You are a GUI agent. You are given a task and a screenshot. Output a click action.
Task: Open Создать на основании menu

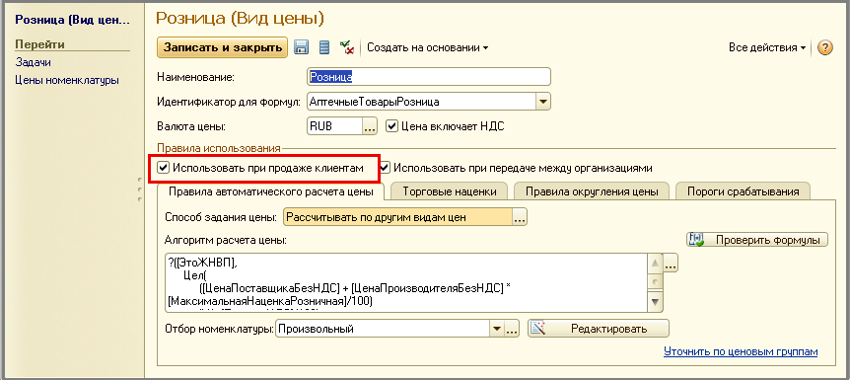[428, 47]
